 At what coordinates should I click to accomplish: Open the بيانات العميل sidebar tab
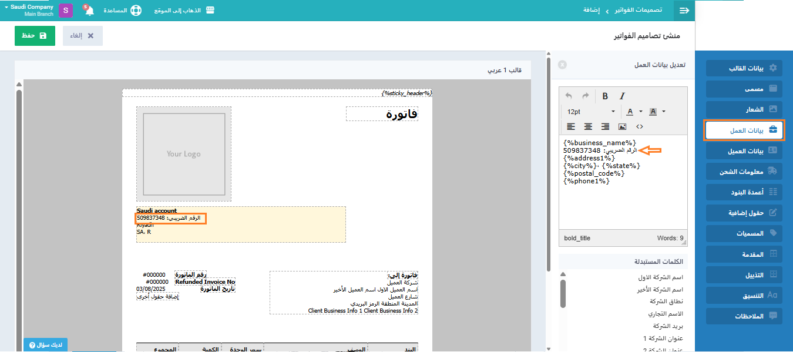744,151
